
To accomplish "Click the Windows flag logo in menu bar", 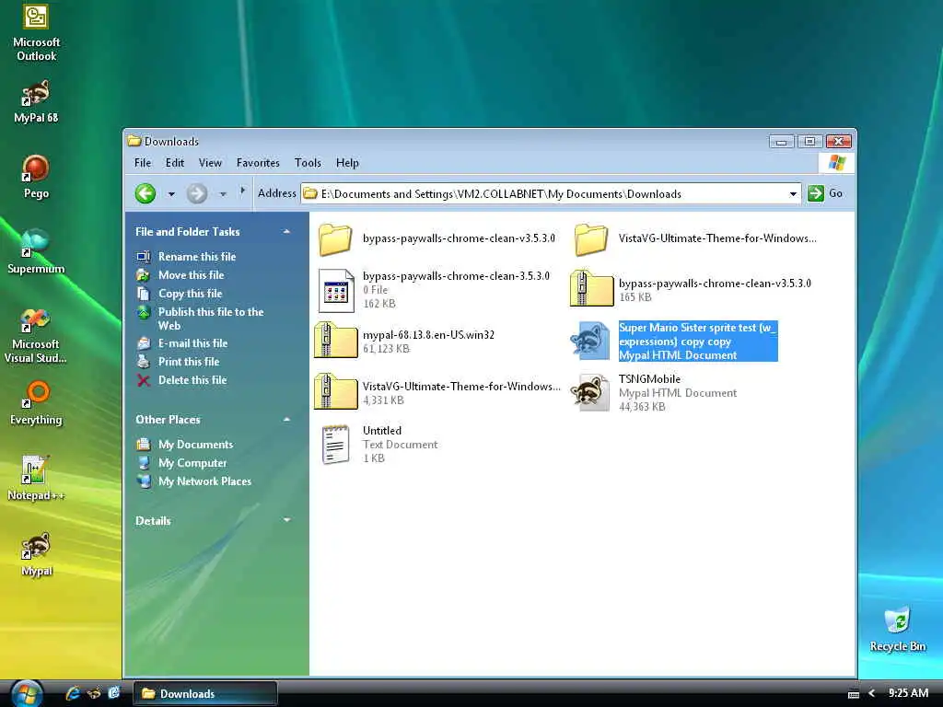I will [x=836, y=163].
